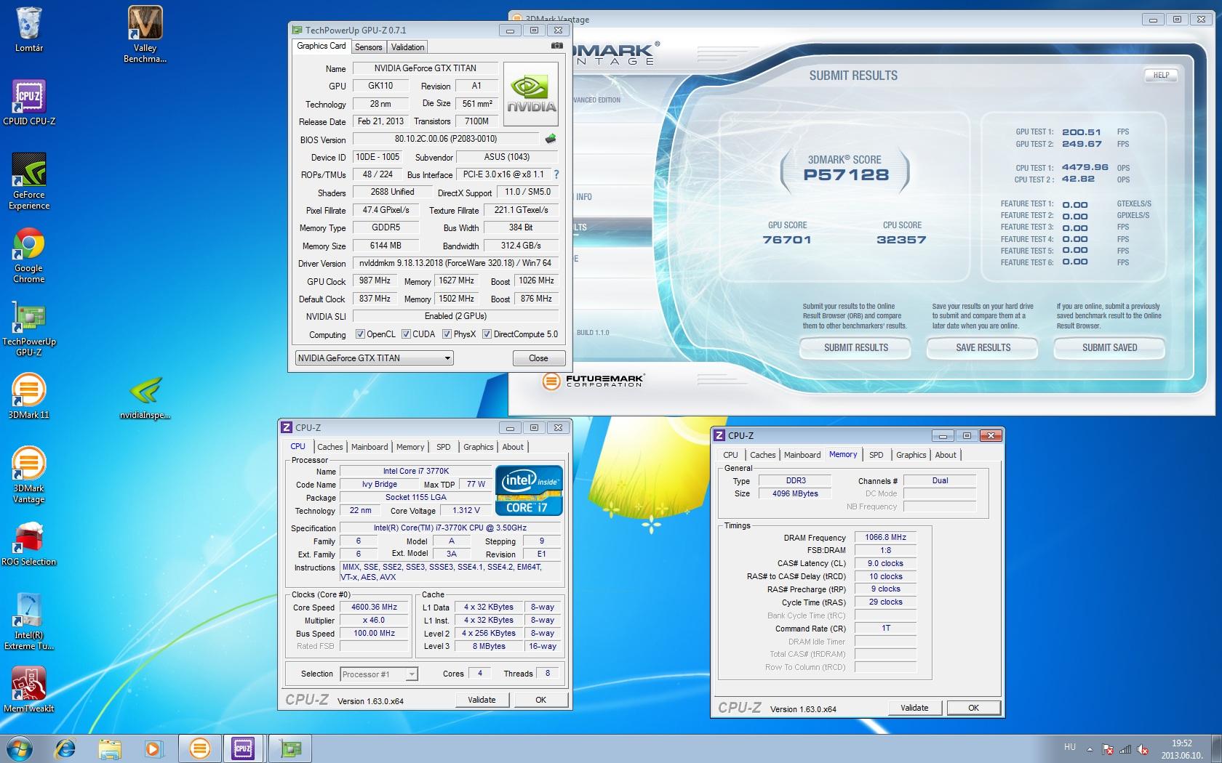Click the GPU-Z screenshot camera icon
This screenshot has width=1222, height=763.
(x=556, y=46)
